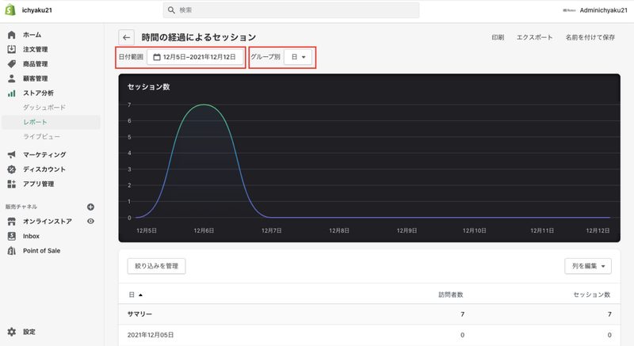Click the 設定 gear icon
Viewport: 634px width, 346px height.
[x=12, y=332]
